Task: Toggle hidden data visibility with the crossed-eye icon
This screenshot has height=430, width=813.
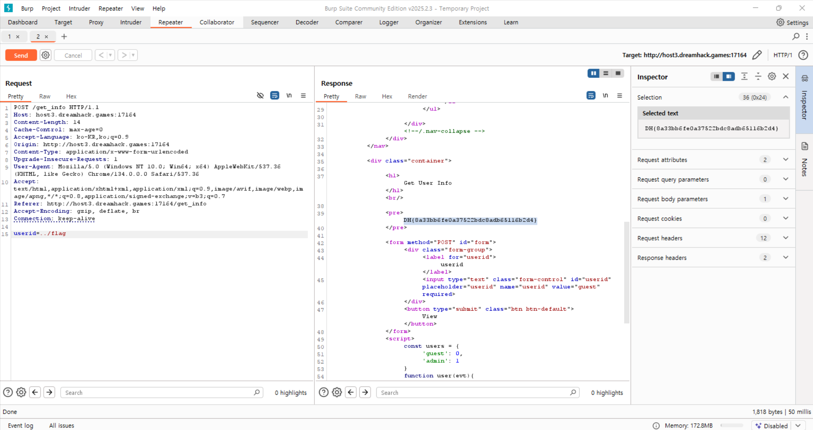Action: tap(260, 96)
